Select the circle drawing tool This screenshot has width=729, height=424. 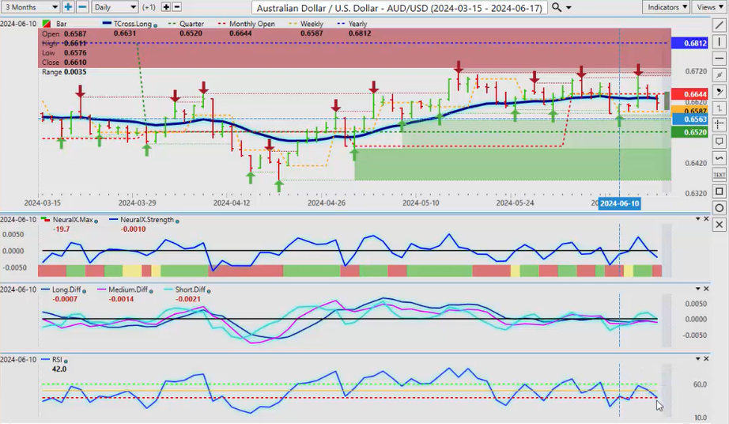719,208
